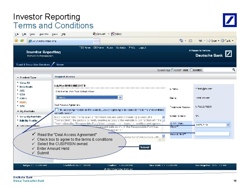Click the Request Access heading
250x188 pixels.
[65, 77]
